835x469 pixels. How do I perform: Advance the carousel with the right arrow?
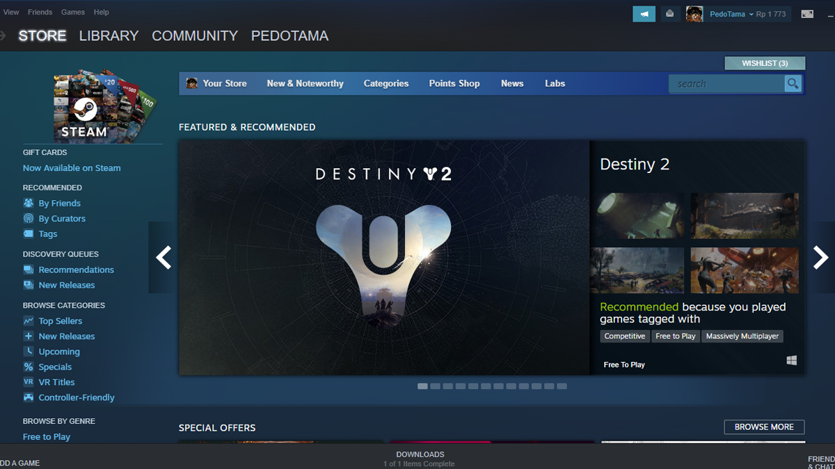coord(820,257)
